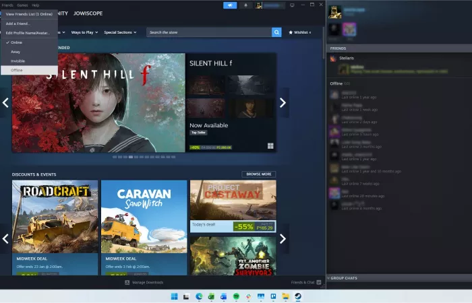Show next discounts with right arrow
This screenshot has width=472, height=303.
click(x=283, y=238)
